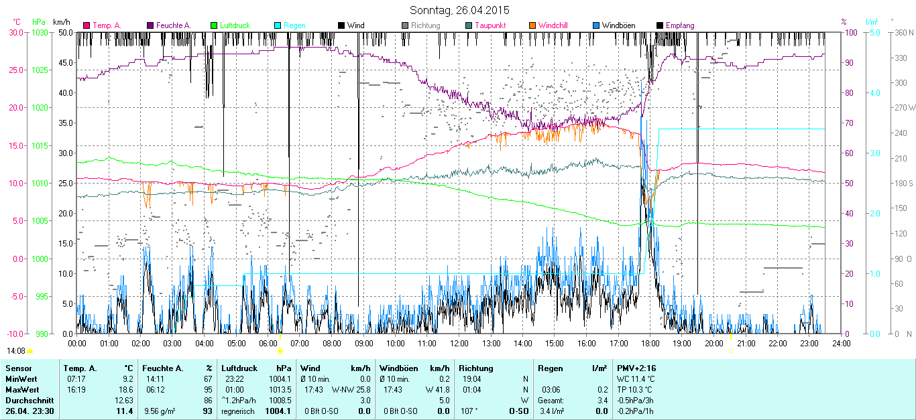Click the gray Richtung legend swatch
This screenshot has width=916, height=420.
tap(405, 25)
